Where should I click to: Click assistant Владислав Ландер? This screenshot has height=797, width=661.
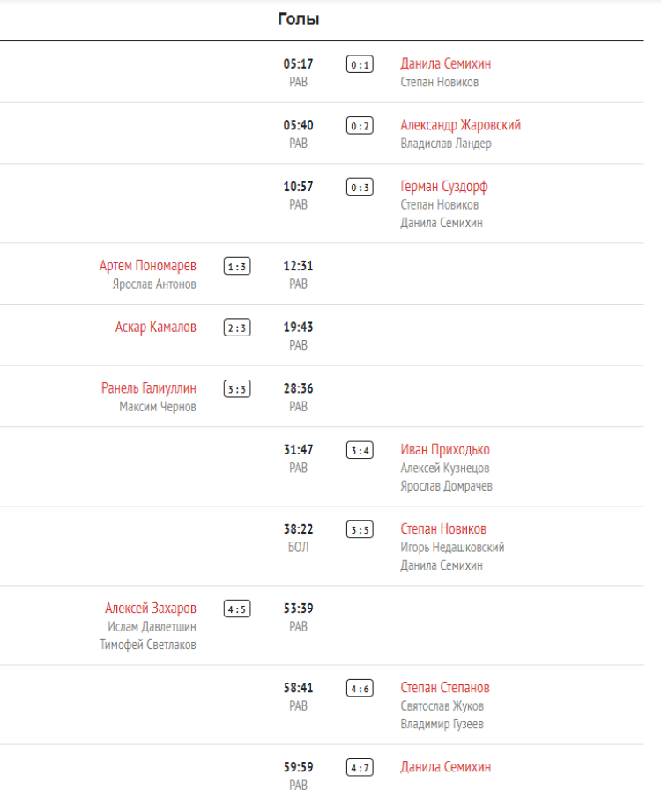tap(445, 144)
